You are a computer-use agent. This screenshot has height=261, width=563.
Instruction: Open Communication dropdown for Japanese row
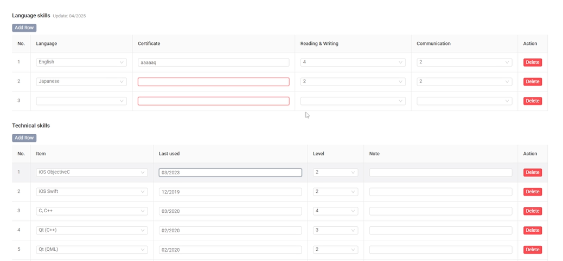(x=464, y=82)
